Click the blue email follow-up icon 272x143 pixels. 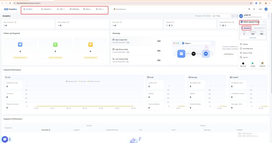[20, 45]
